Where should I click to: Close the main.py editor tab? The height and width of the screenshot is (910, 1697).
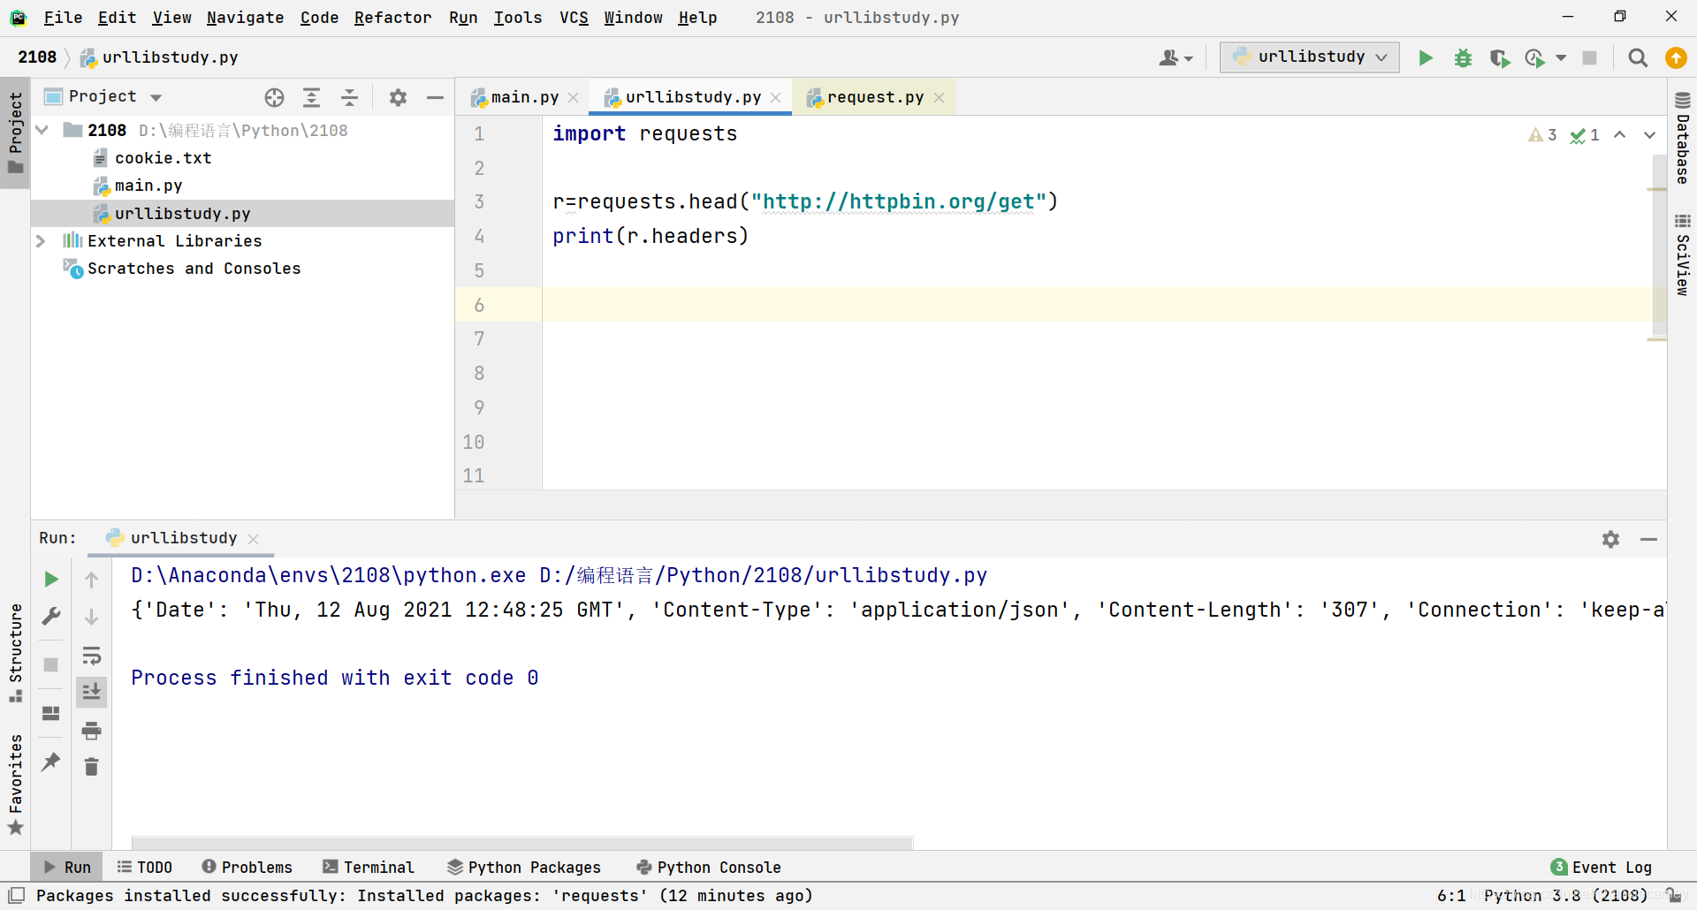tap(573, 97)
